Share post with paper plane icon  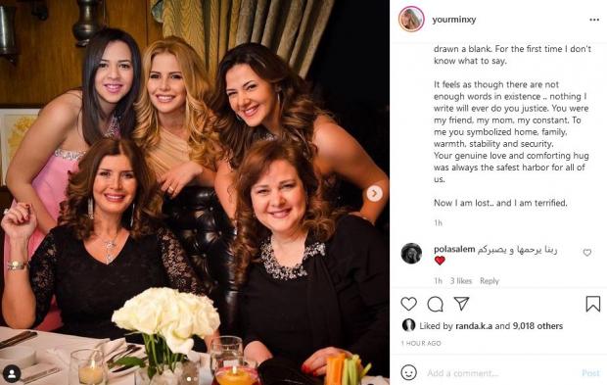point(461,304)
